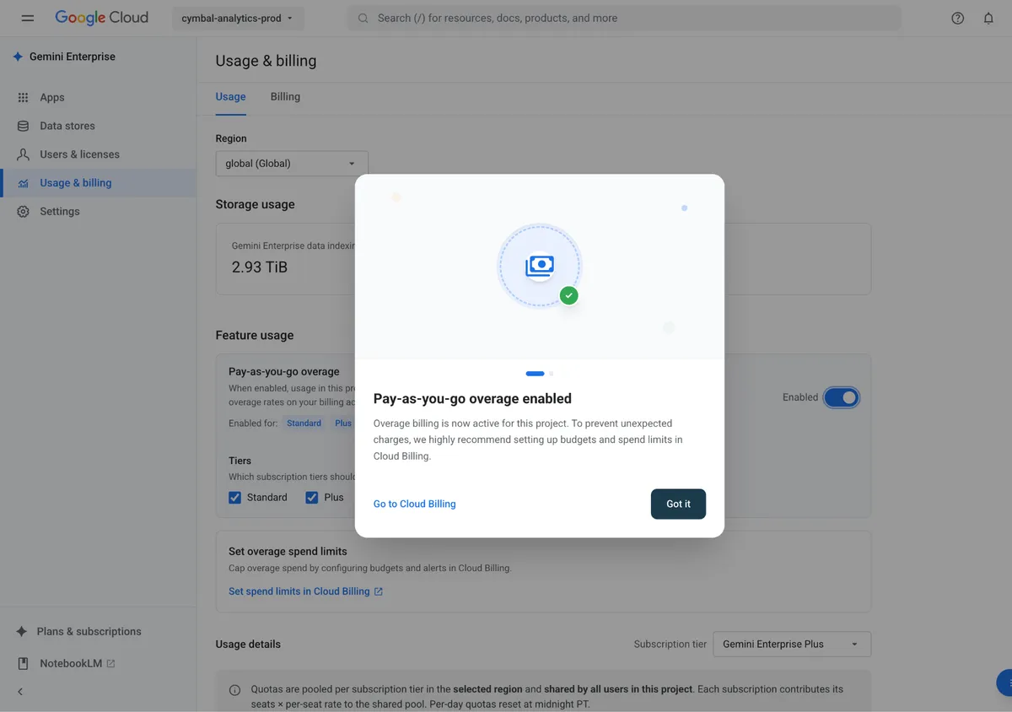Click the Plans & subscriptions sparkle icon

click(x=22, y=631)
